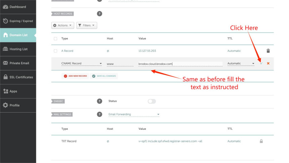This screenshot has width=289, height=163.
Task: Open the Filters dropdown menu
Action: [x=86, y=25]
